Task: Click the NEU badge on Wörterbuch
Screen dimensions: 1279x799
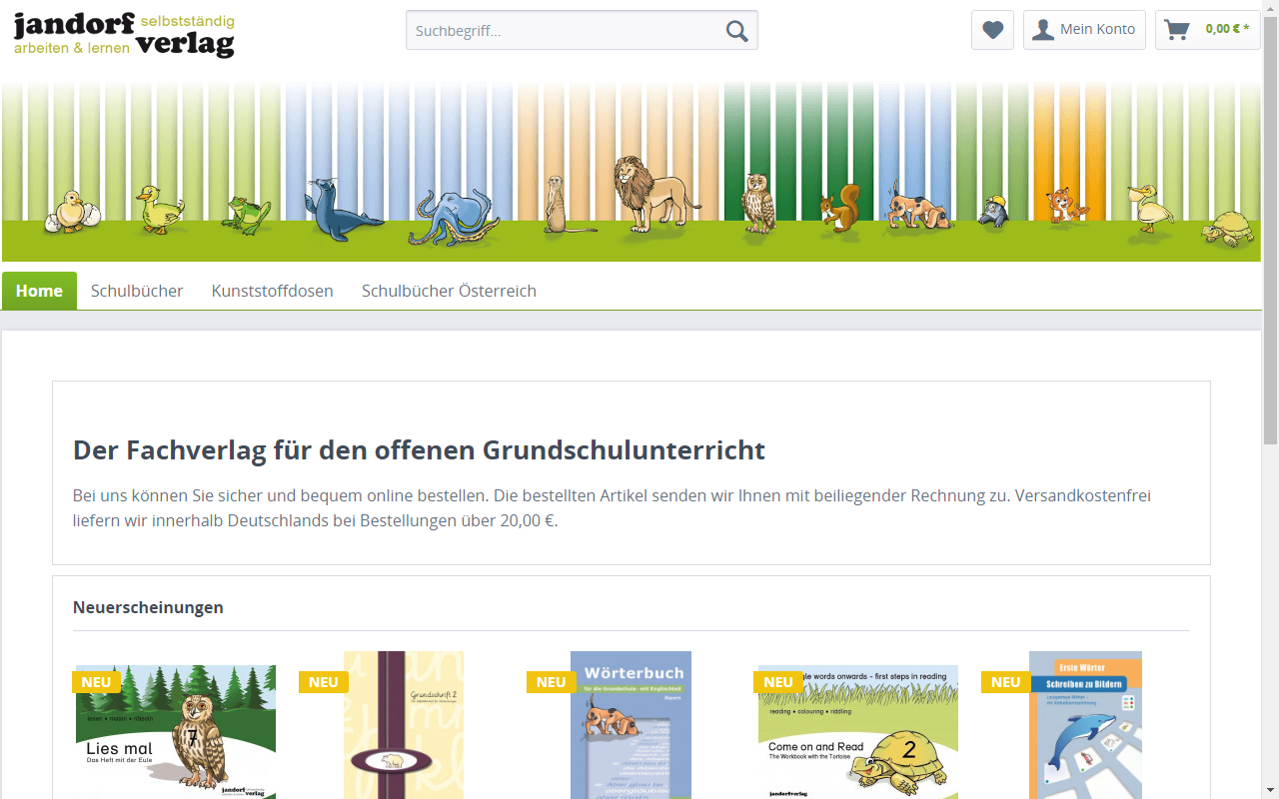Action: point(551,682)
